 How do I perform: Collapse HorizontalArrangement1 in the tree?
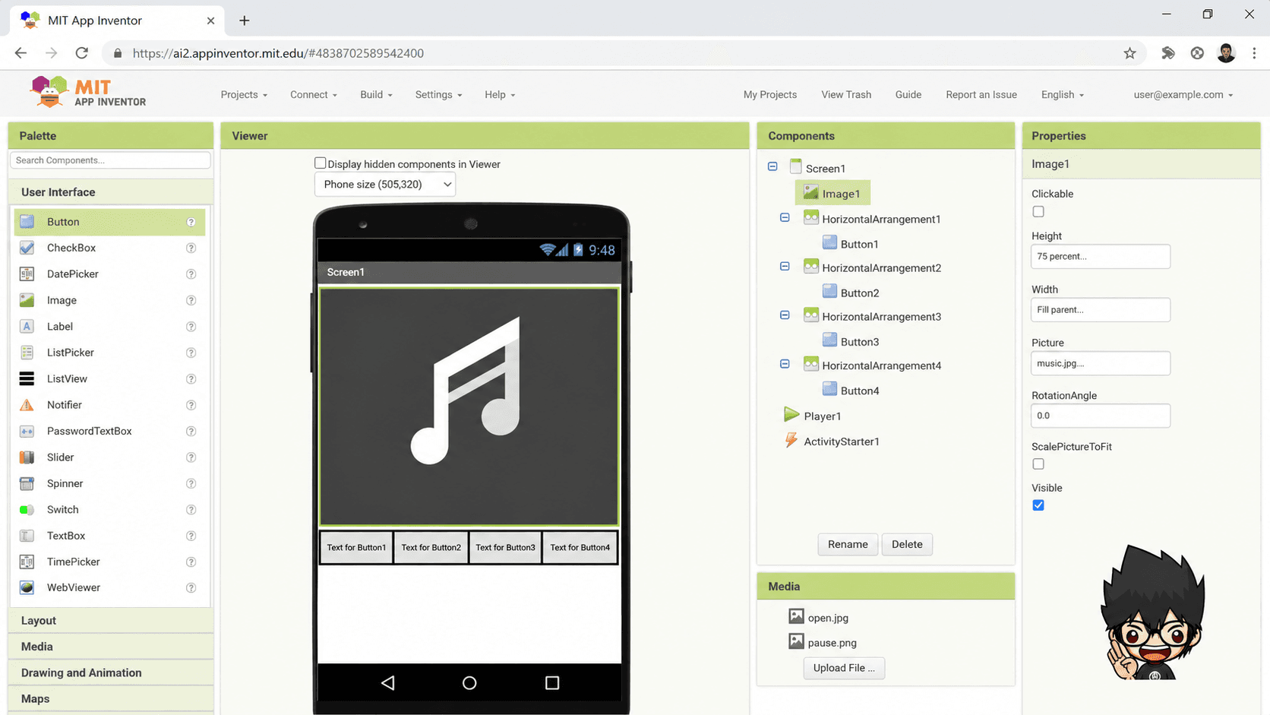(785, 217)
